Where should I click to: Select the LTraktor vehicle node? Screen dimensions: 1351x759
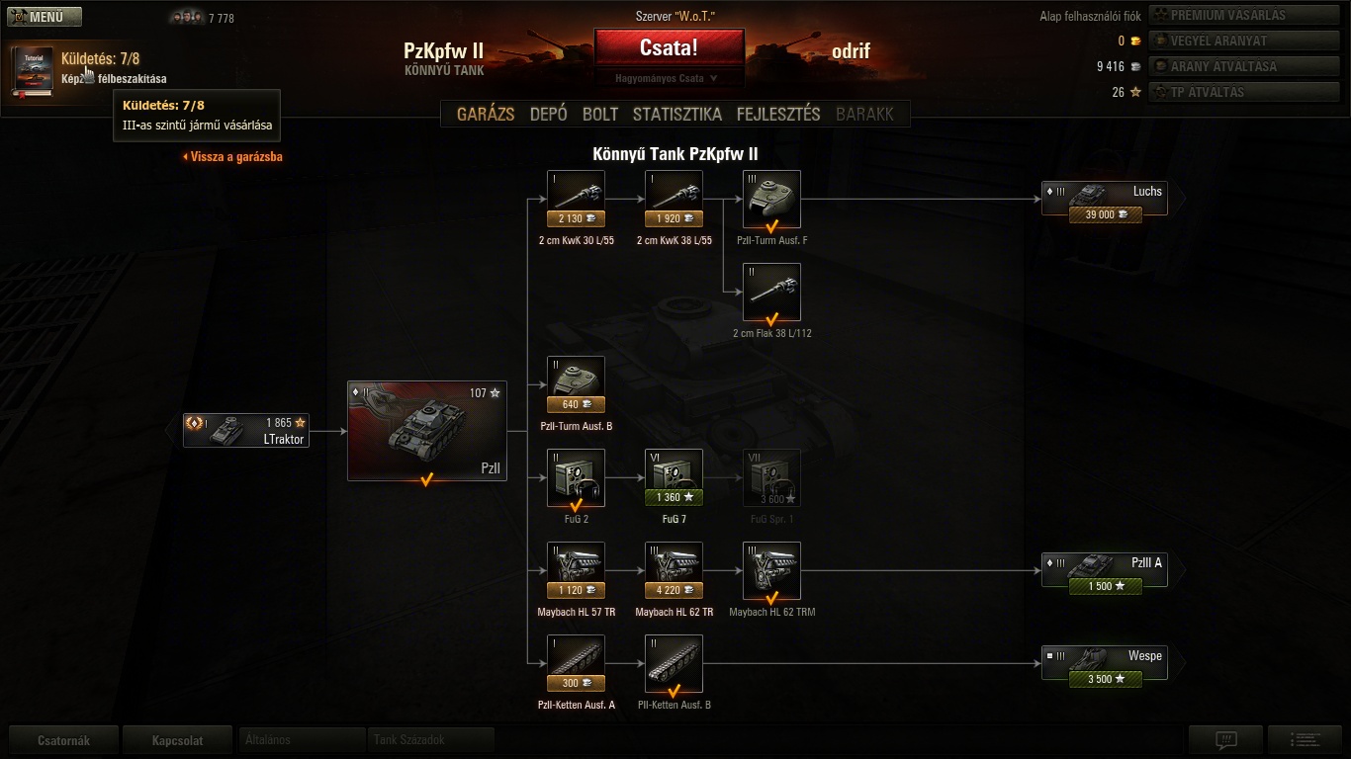pos(246,430)
